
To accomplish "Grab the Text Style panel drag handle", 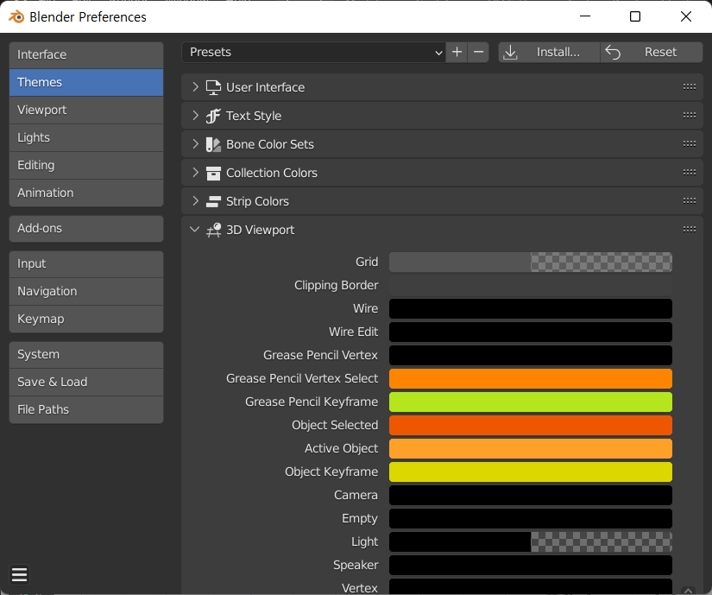I will click(x=690, y=116).
